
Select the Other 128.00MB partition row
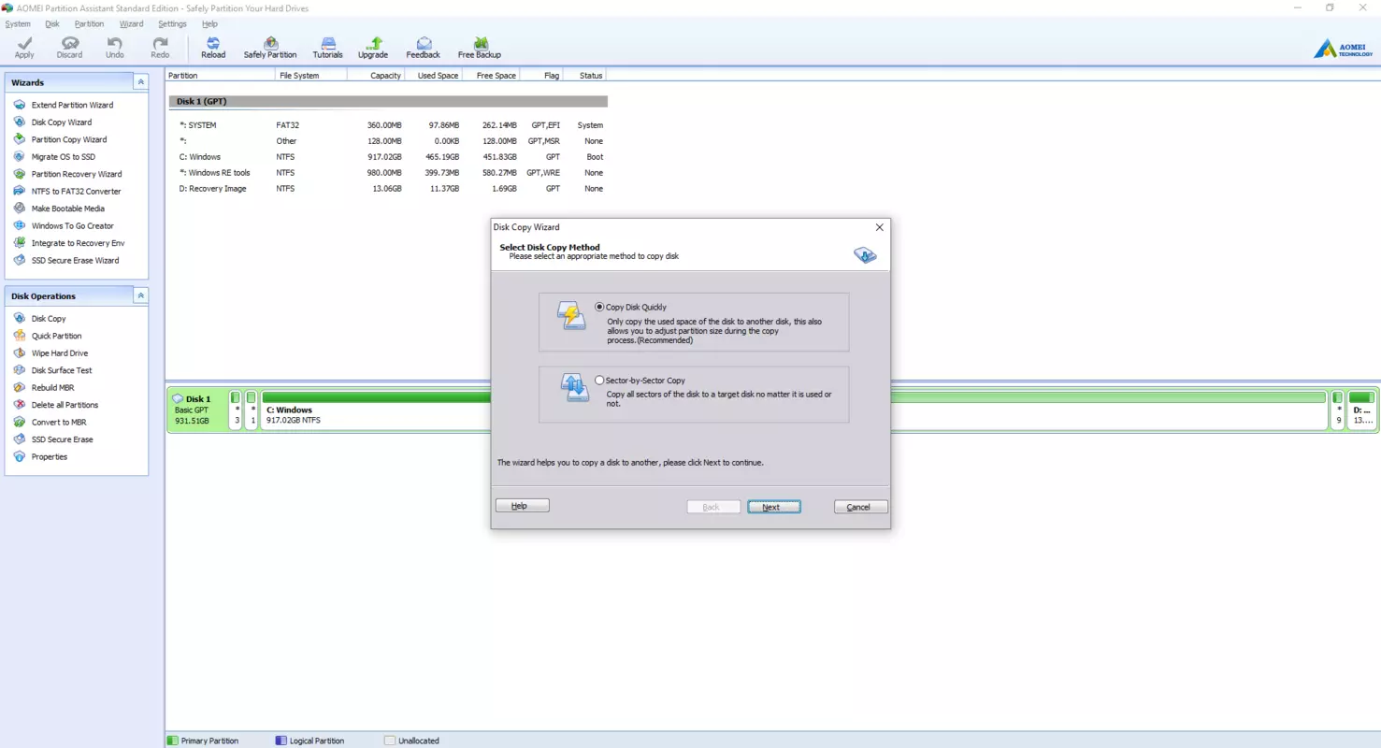(x=387, y=141)
